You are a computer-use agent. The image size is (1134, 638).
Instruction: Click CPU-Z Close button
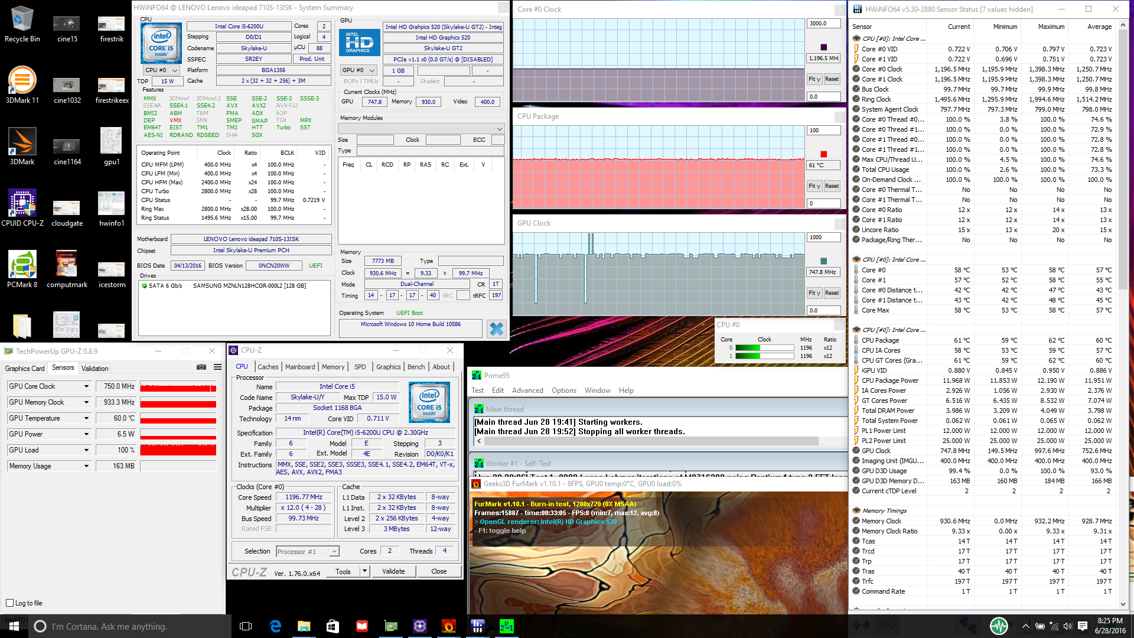[439, 571]
